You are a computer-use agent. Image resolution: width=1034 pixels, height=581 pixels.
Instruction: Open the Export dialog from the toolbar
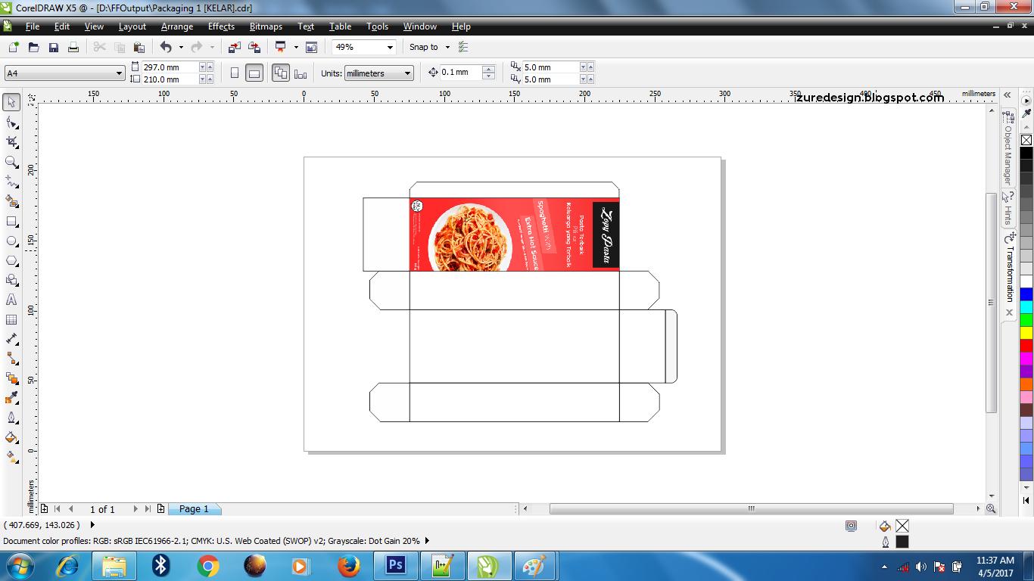tap(254, 47)
